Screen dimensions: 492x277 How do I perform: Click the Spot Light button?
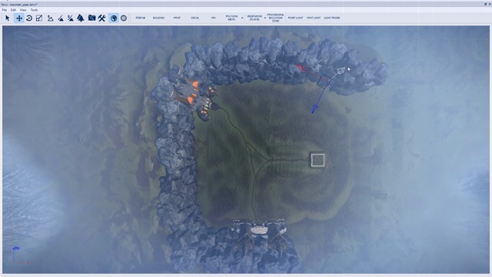pyautogui.click(x=314, y=18)
